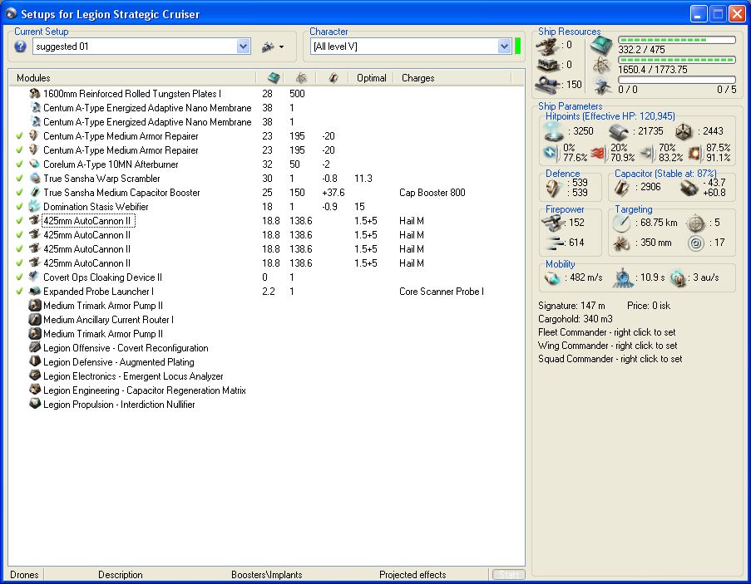Click the Modules column header
This screenshot has height=584, width=751.
tap(33, 78)
